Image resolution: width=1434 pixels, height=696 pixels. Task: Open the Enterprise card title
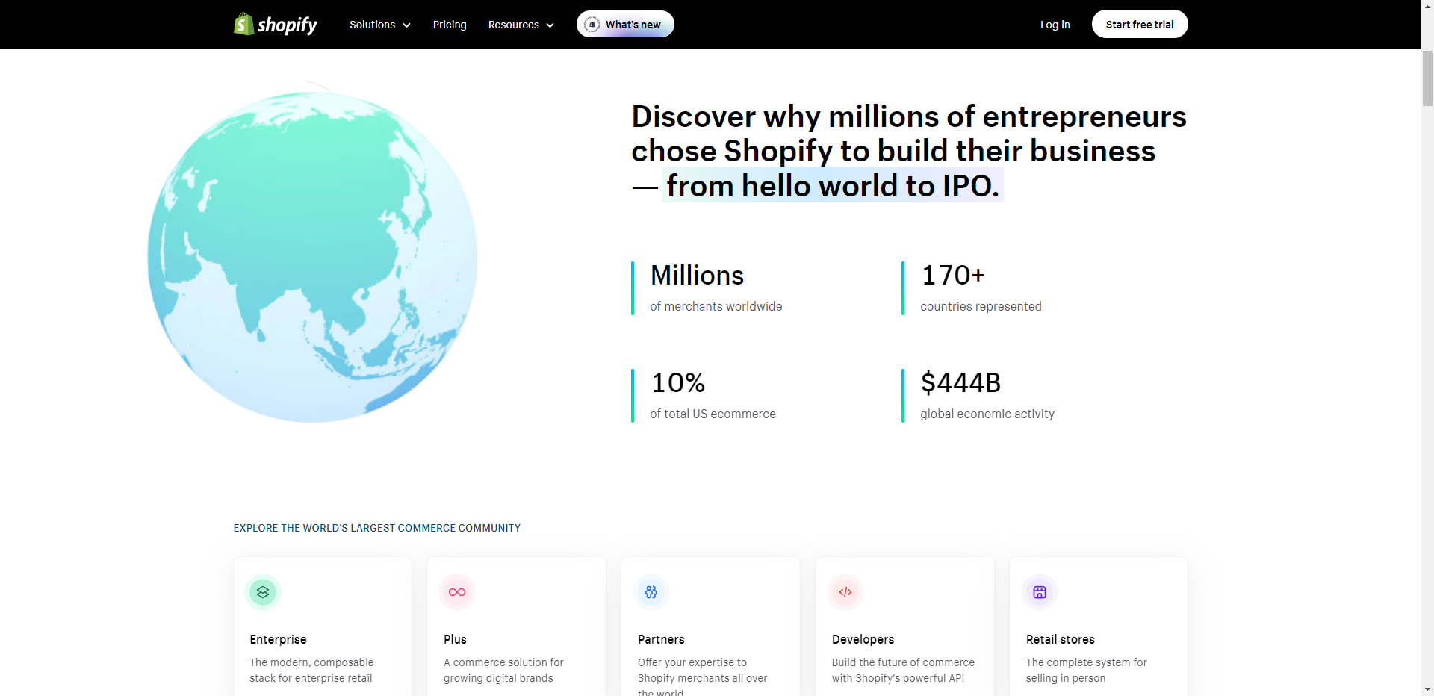point(278,639)
